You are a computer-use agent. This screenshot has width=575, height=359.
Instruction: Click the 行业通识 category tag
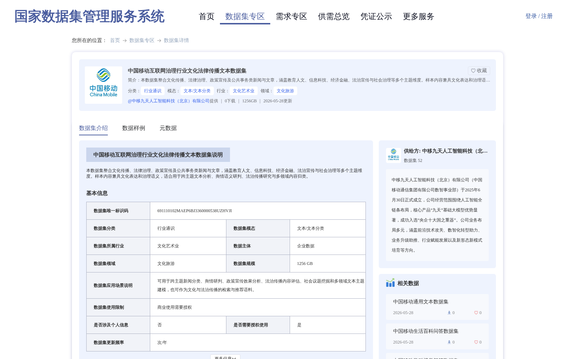tap(153, 91)
